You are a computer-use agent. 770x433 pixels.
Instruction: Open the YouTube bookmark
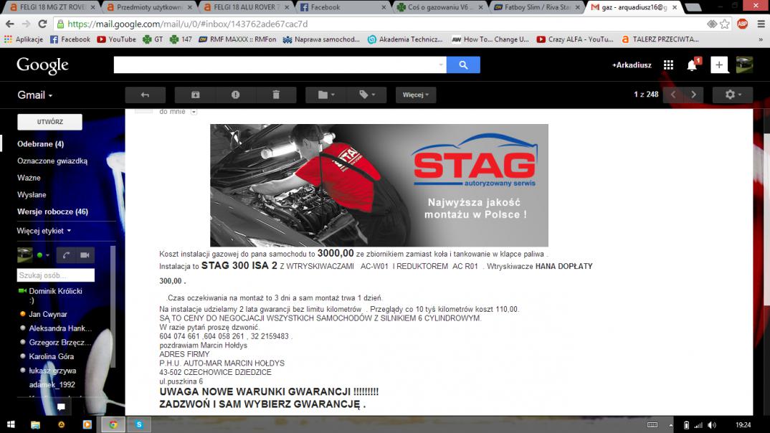[117, 39]
